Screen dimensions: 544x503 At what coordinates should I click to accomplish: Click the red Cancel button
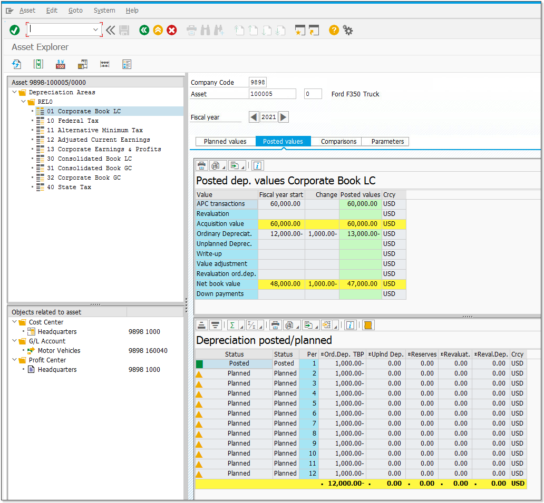point(172,30)
